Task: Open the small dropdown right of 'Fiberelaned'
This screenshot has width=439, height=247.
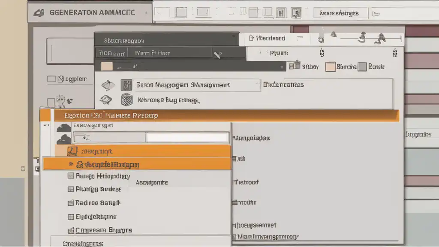Action: tap(300, 38)
